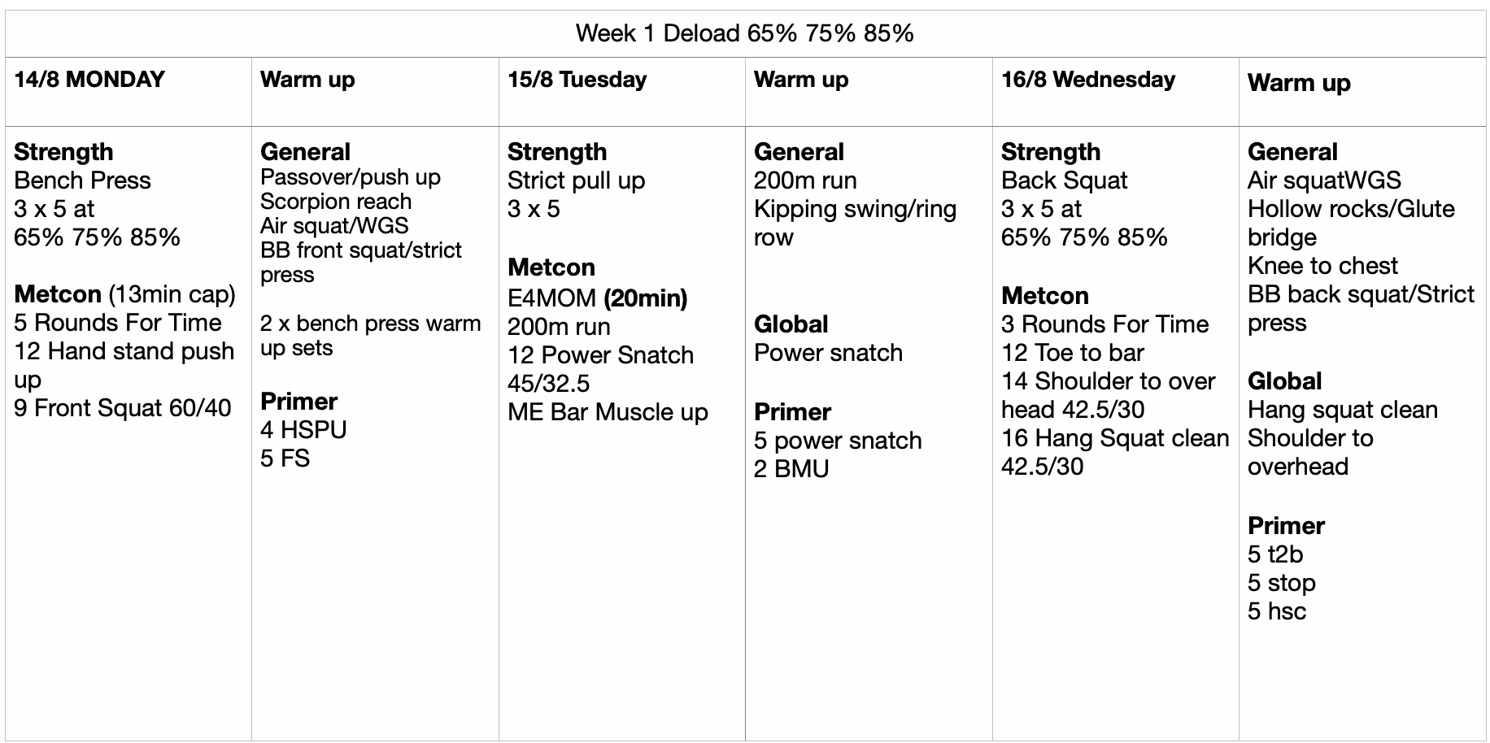Click the Warm up header beside Wednesday

(x=1299, y=83)
